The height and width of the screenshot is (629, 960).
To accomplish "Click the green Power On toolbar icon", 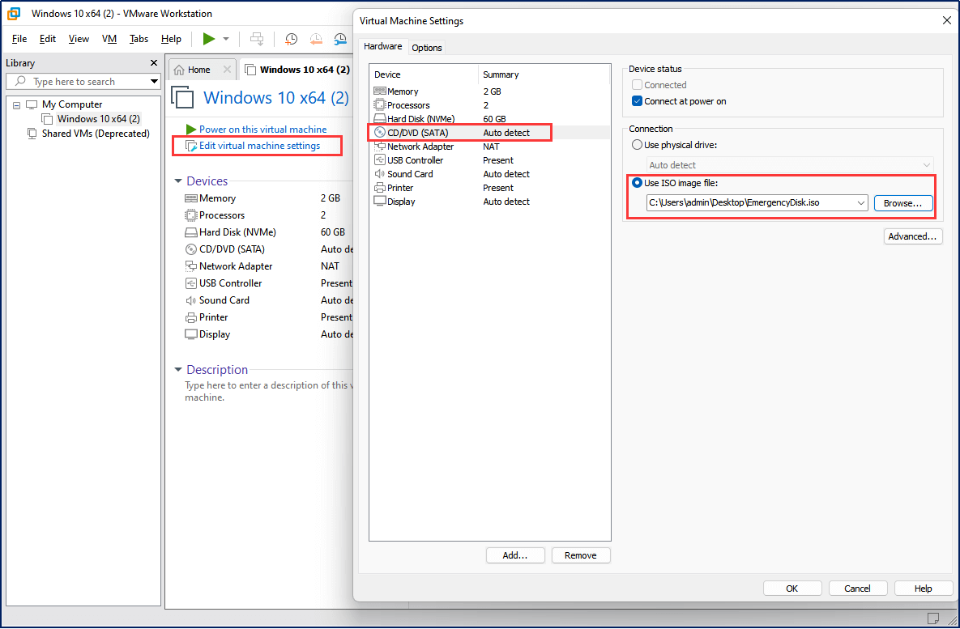I will [209, 39].
